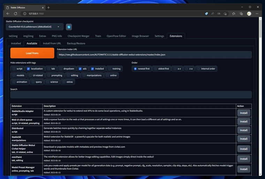Toggle the UI related tag checkbox
Screen dimensions: 265x179
coord(30,75)
